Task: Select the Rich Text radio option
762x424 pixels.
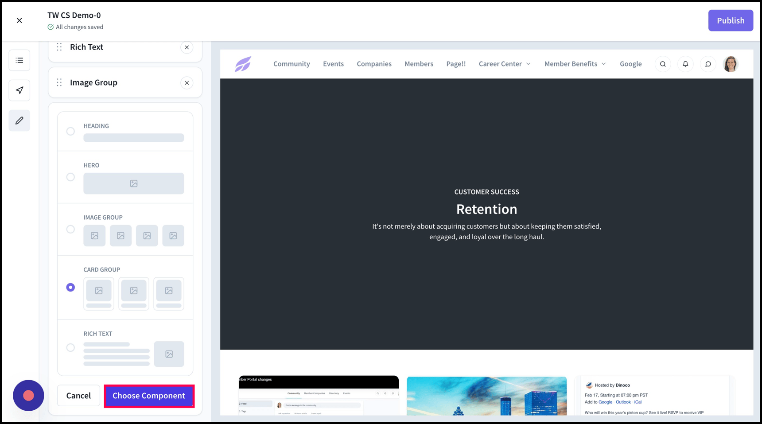Action: tap(70, 348)
